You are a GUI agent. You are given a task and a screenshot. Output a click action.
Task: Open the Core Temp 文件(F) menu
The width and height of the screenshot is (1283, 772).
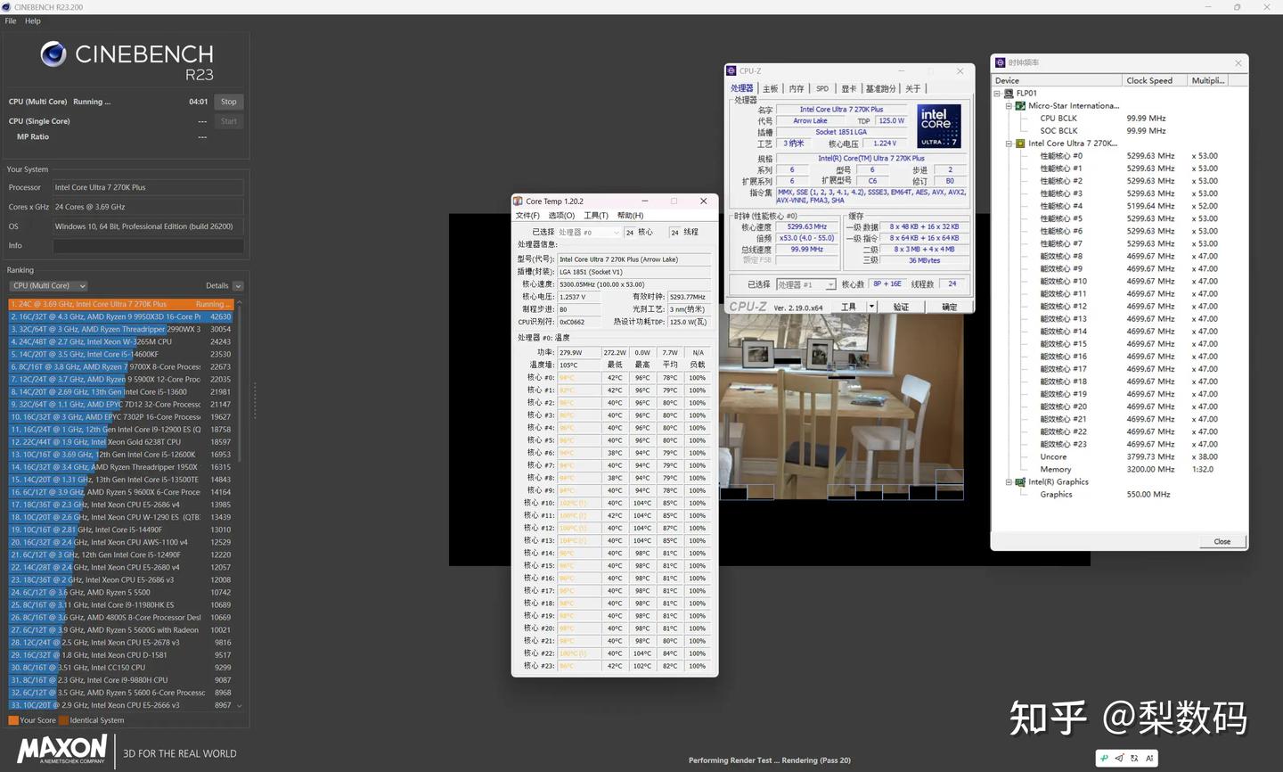click(x=527, y=216)
